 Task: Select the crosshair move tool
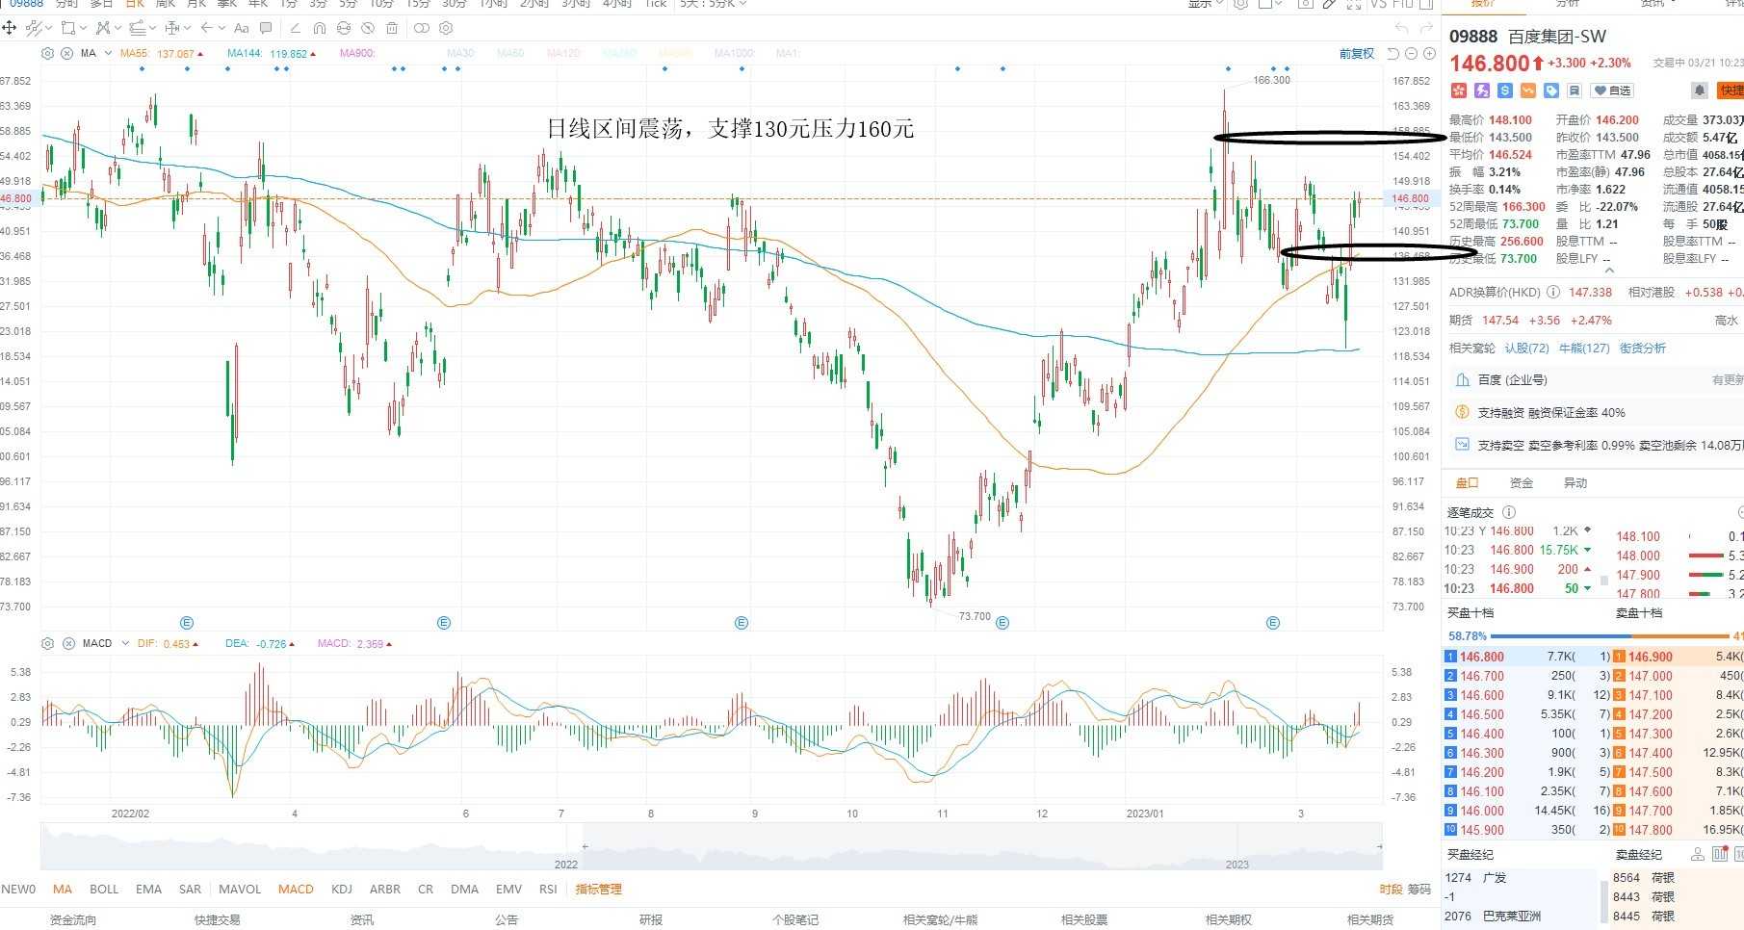pos(10,28)
